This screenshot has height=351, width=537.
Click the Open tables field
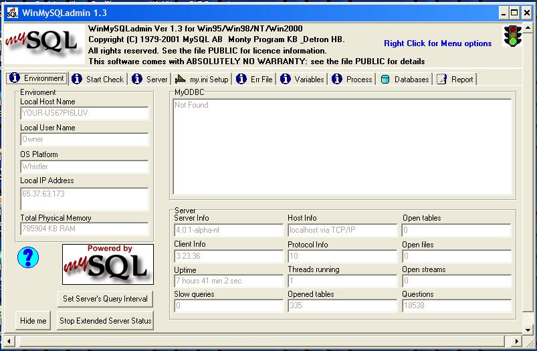[x=457, y=230]
